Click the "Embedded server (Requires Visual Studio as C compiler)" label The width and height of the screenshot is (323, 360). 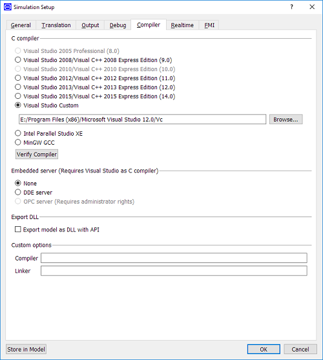click(85, 171)
